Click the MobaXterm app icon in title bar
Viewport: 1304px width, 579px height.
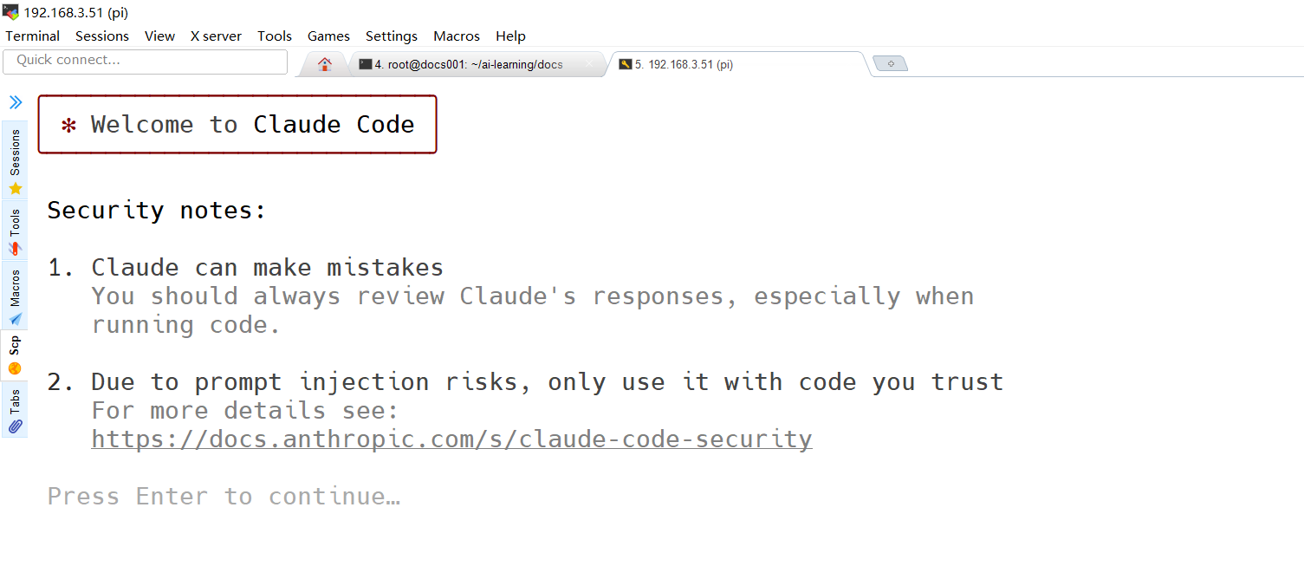point(10,12)
